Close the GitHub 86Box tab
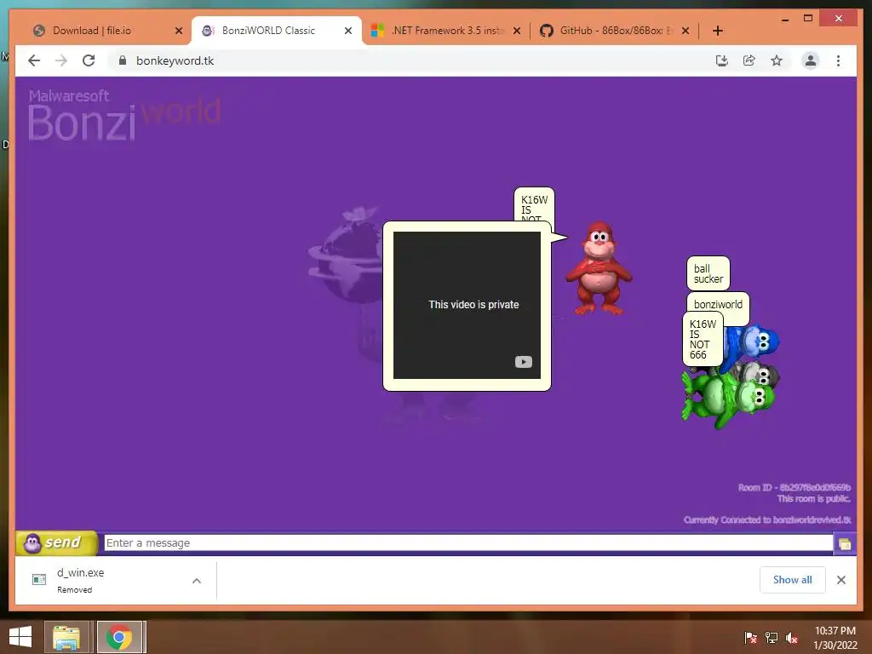This screenshot has height=654, width=872. click(x=686, y=31)
